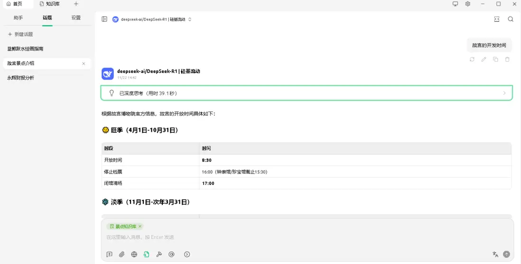
Task: Click the lightbulb icon in thinking block
Action: point(112,93)
